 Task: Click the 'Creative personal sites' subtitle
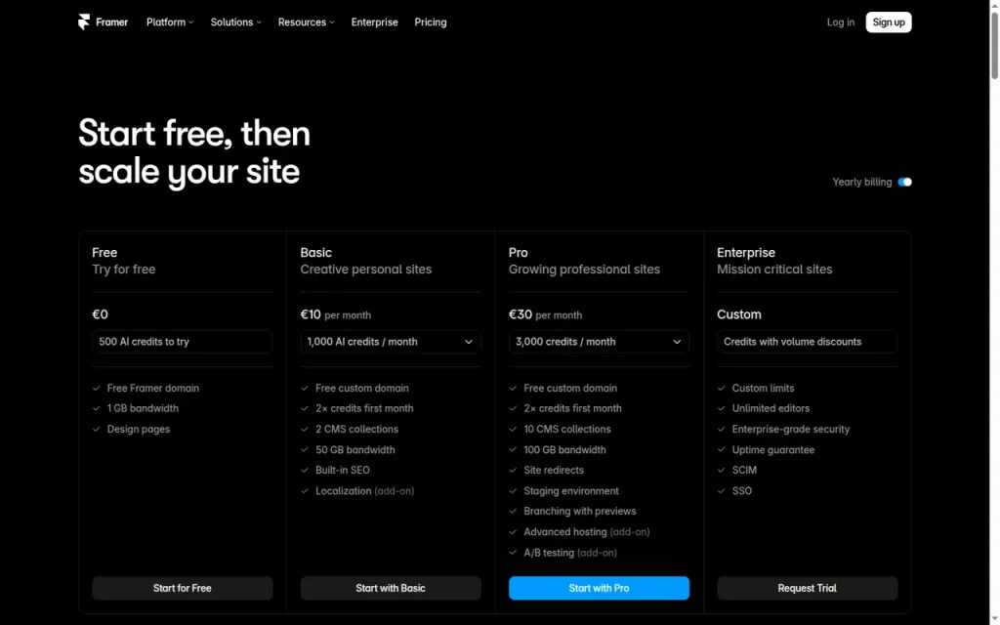point(366,270)
